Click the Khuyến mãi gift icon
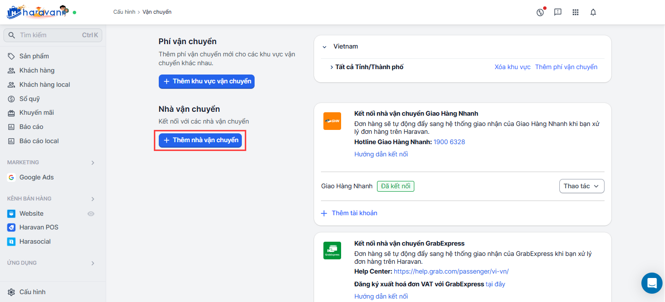The width and height of the screenshot is (665, 302). pos(11,113)
